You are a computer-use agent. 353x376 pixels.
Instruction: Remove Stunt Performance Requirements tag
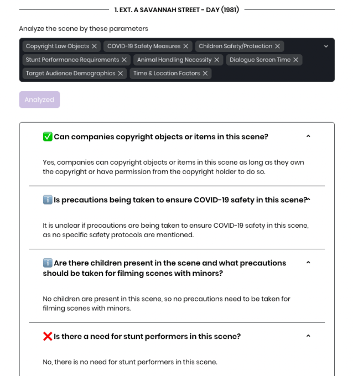point(124,60)
